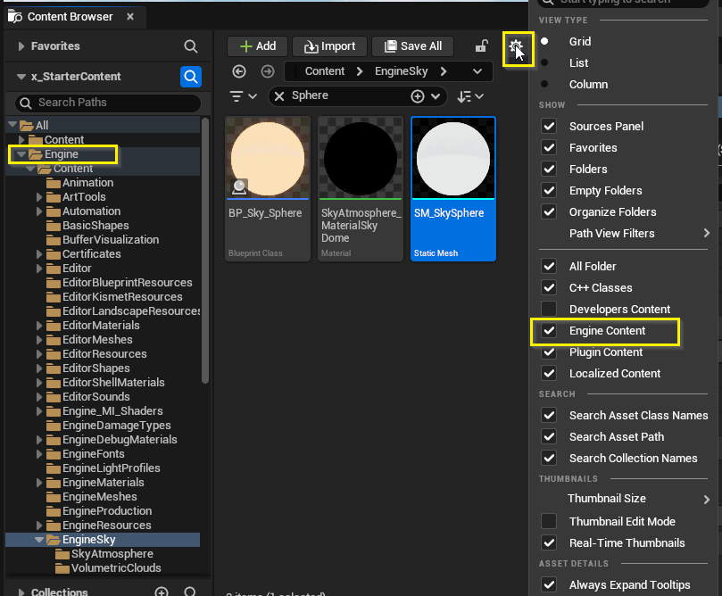Open the Thumbnail Size submenu

[625, 499]
